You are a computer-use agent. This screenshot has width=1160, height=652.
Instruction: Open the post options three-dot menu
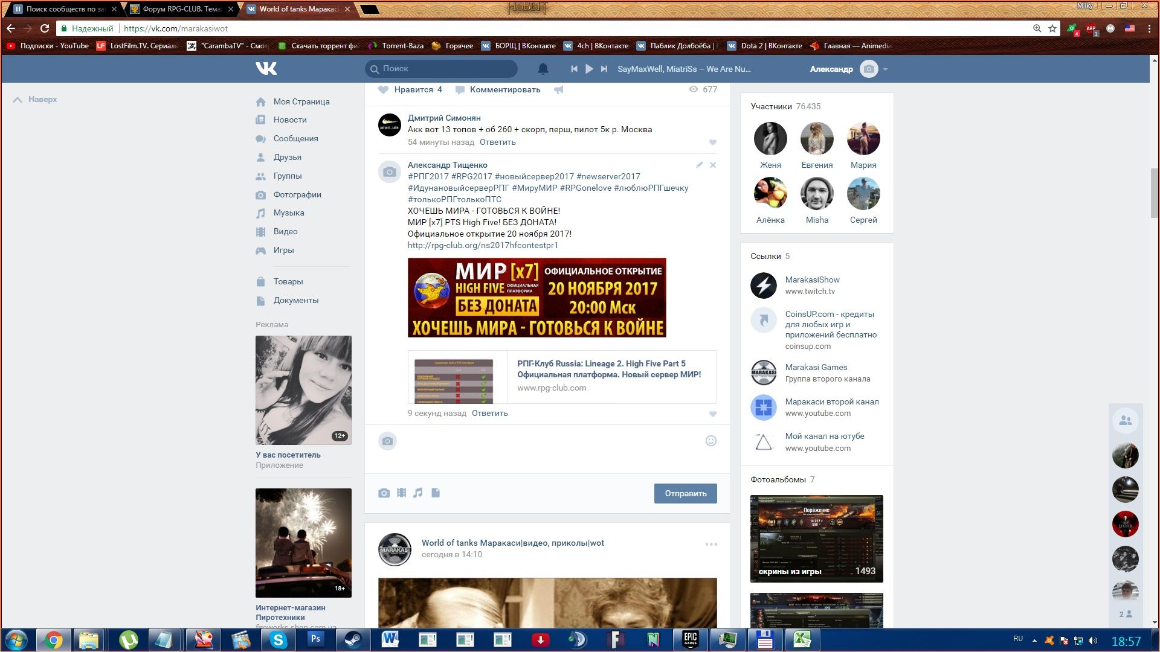click(x=711, y=544)
